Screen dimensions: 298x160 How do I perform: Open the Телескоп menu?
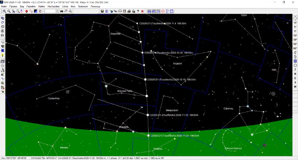83,6
